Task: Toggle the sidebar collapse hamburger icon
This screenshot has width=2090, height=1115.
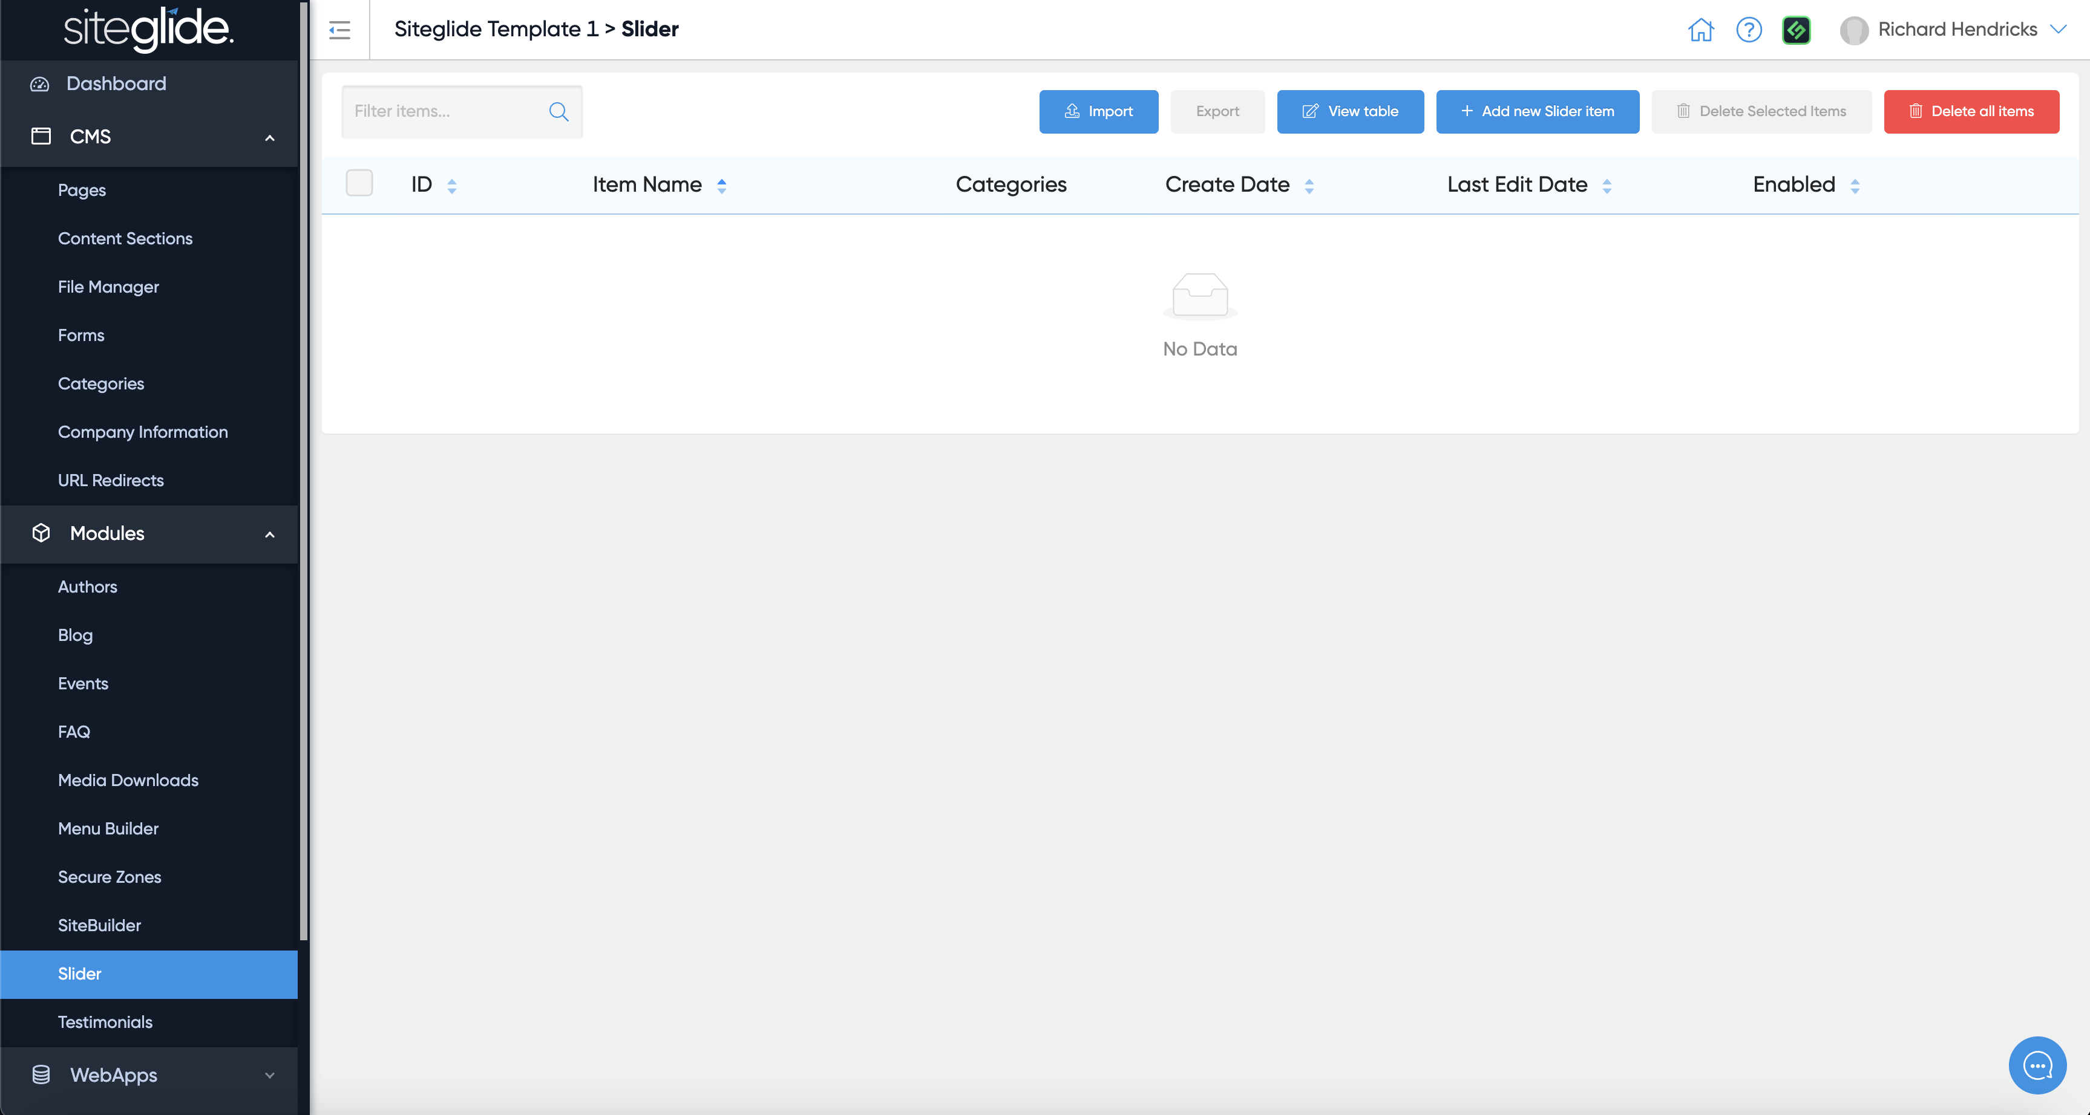Action: (339, 30)
